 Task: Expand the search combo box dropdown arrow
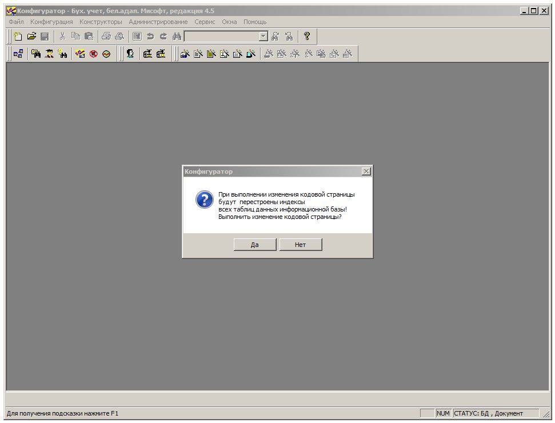[x=263, y=37]
